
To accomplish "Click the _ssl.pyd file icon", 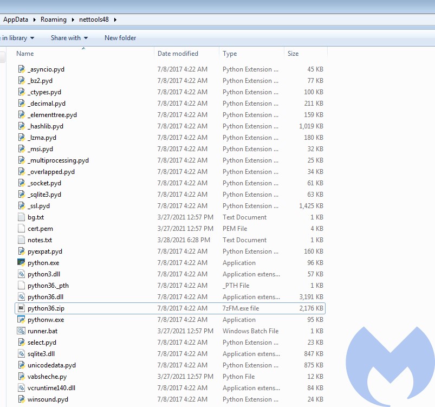I will 21,205.
